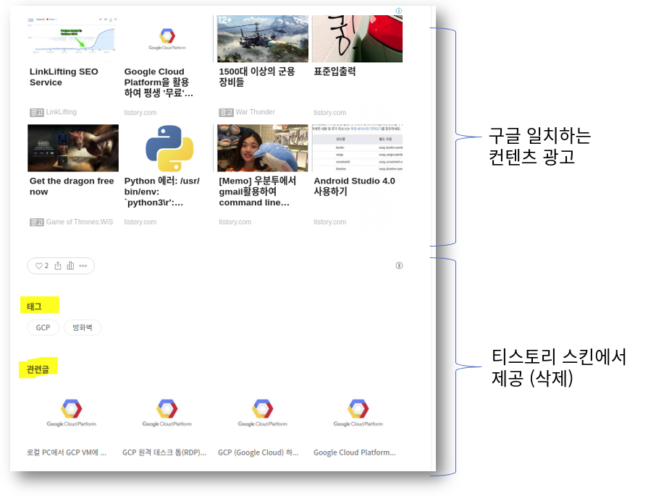Click the AdChoices info icon at top right

(x=398, y=11)
